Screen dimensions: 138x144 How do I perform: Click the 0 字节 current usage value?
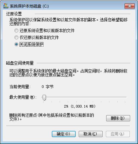tap(48, 87)
